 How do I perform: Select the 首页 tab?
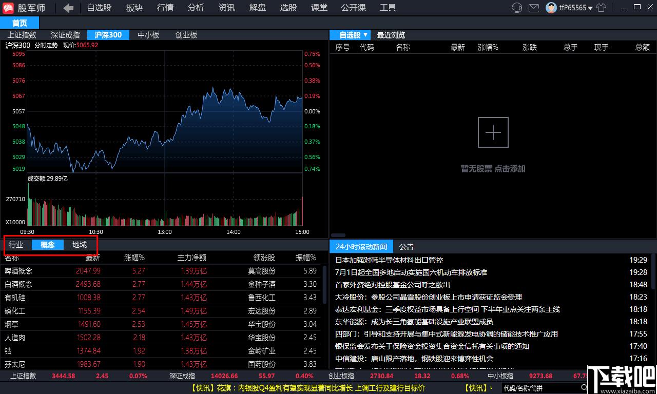pyautogui.click(x=20, y=23)
